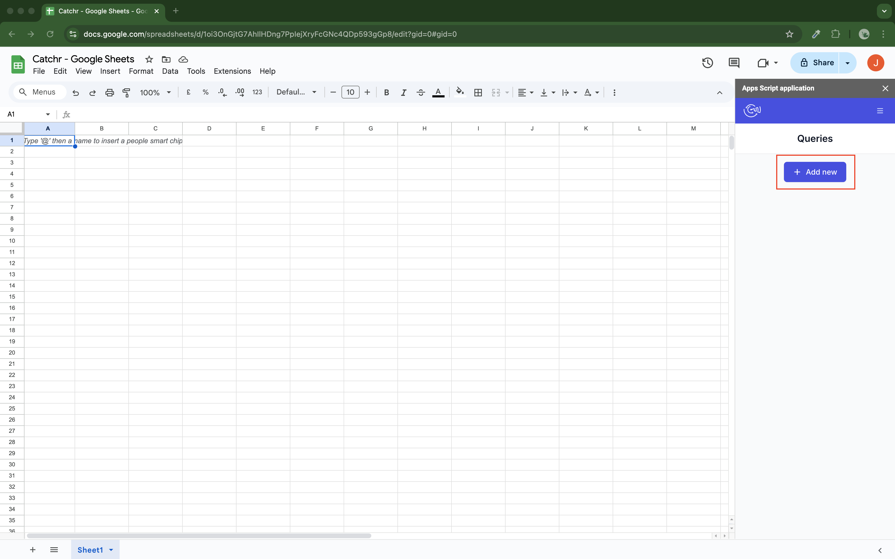Screen dimensions: 895x559
Task: Apply percent format icon
Action: coord(206,92)
